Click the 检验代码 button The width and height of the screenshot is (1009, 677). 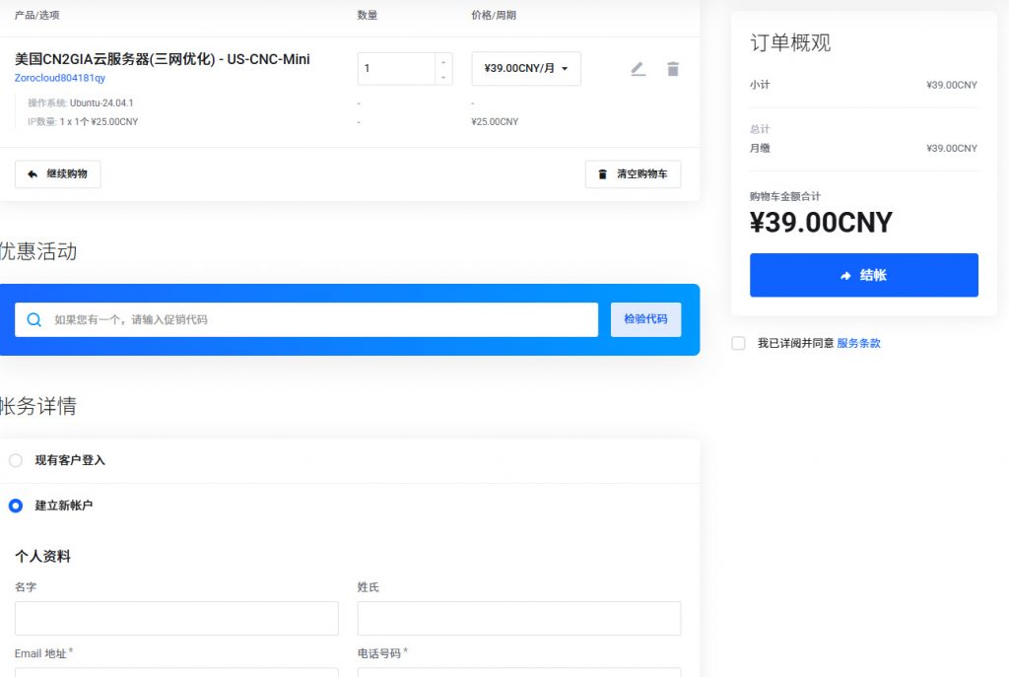(645, 320)
